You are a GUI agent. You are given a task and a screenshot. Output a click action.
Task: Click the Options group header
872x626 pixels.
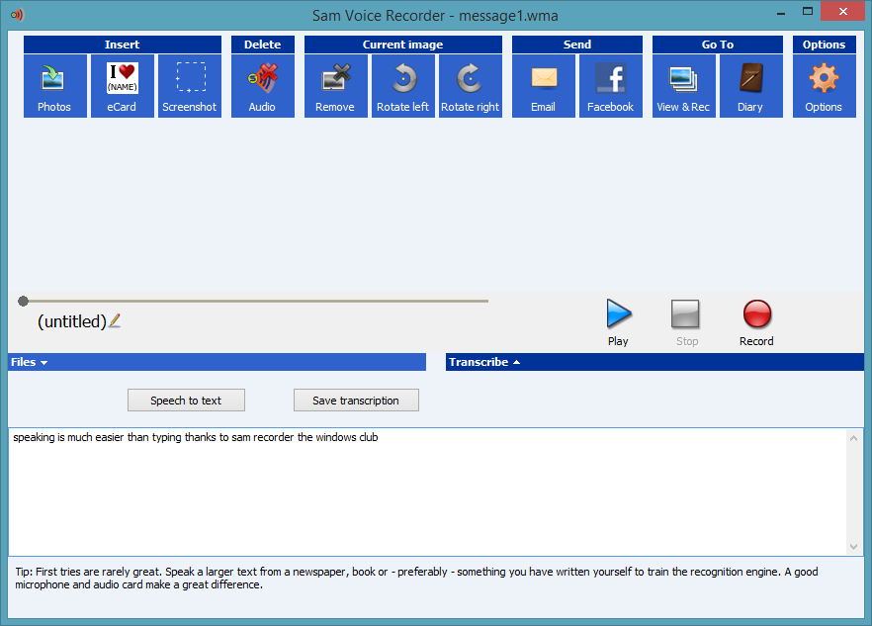[825, 45]
